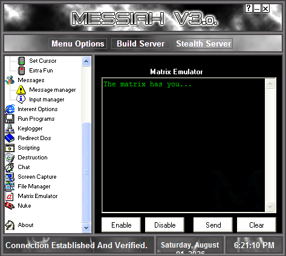
Task: Select the File Manager icon
Action: point(10,187)
